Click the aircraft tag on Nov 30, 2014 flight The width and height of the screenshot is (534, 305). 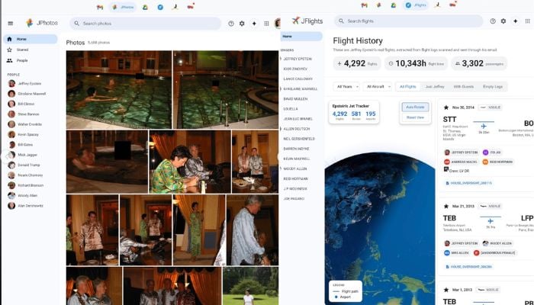(x=490, y=108)
